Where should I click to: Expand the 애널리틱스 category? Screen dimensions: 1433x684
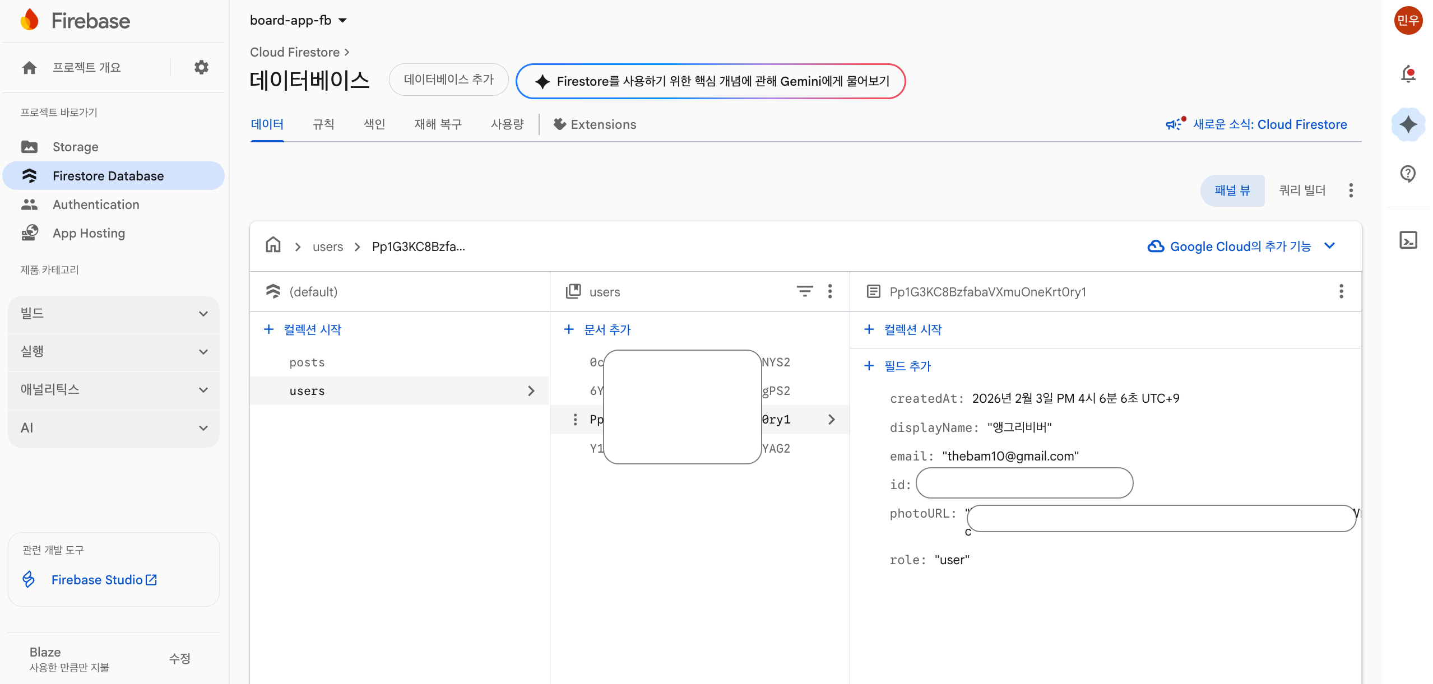point(114,390)
